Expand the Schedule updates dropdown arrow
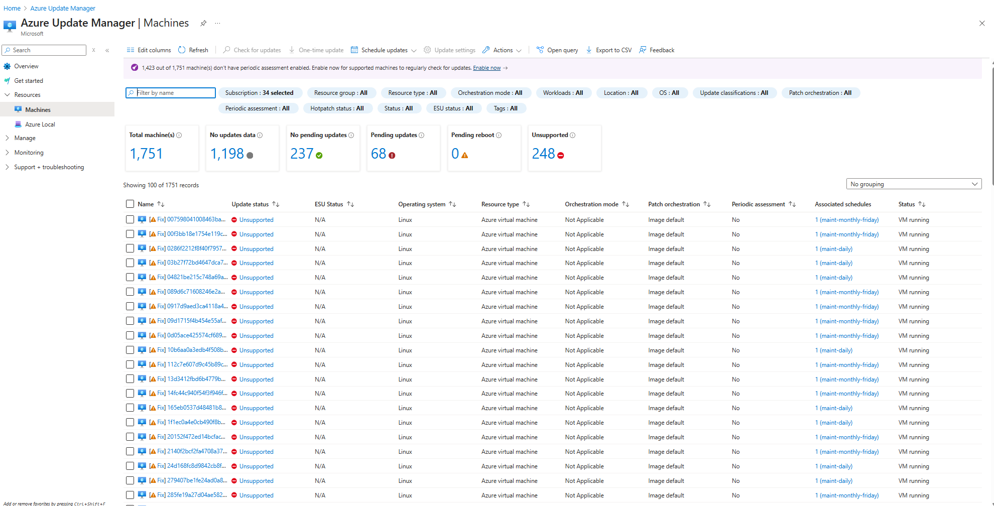Viewport: 994px width, 506px height. click(414, 50)
